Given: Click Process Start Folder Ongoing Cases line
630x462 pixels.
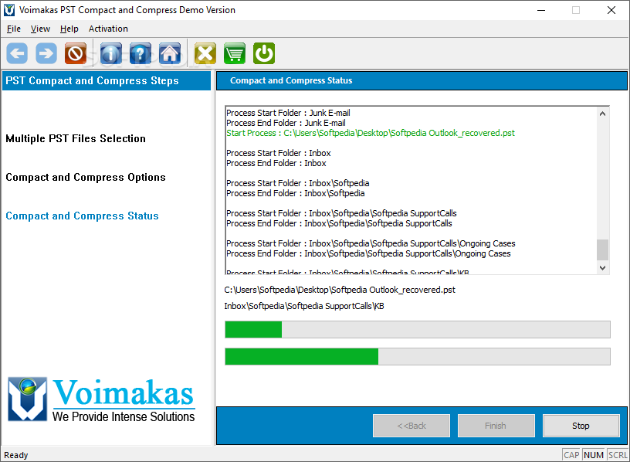Looking at the screenshot, I should point(371,243).
